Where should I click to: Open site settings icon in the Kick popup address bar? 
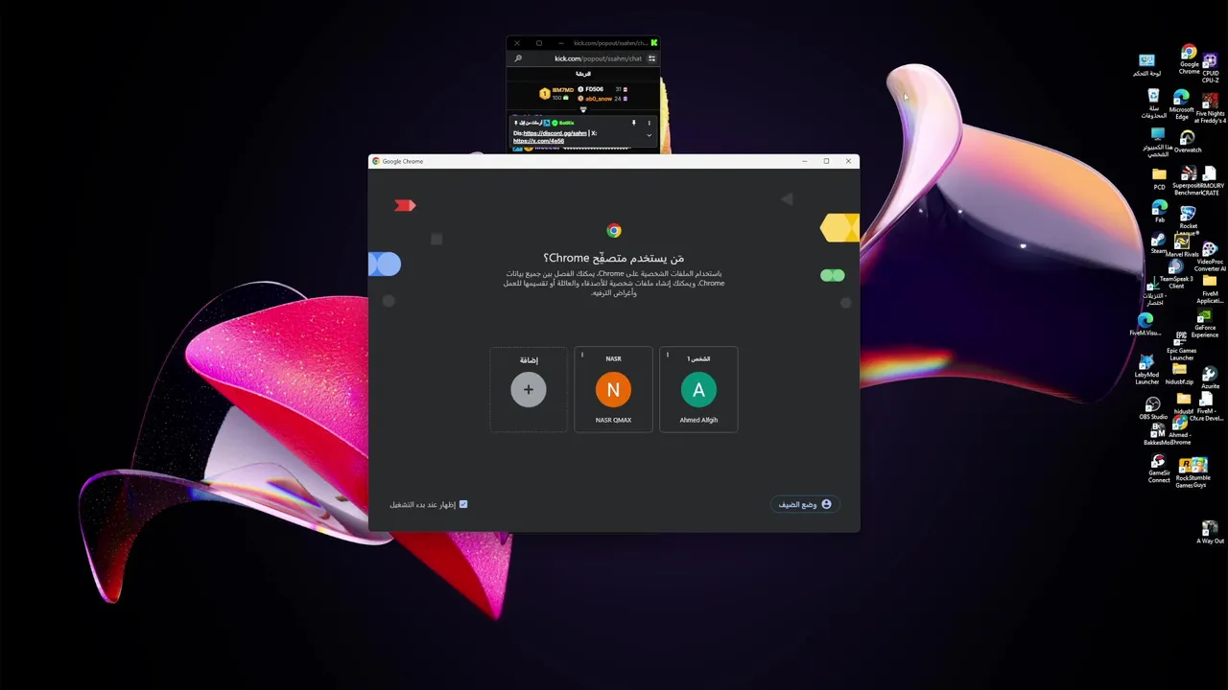pos(651,58)
